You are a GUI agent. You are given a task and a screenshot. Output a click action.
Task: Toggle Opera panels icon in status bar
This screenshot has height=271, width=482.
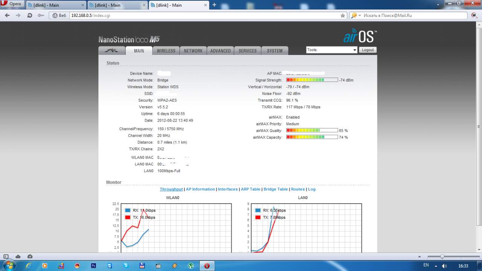(6, 256)
